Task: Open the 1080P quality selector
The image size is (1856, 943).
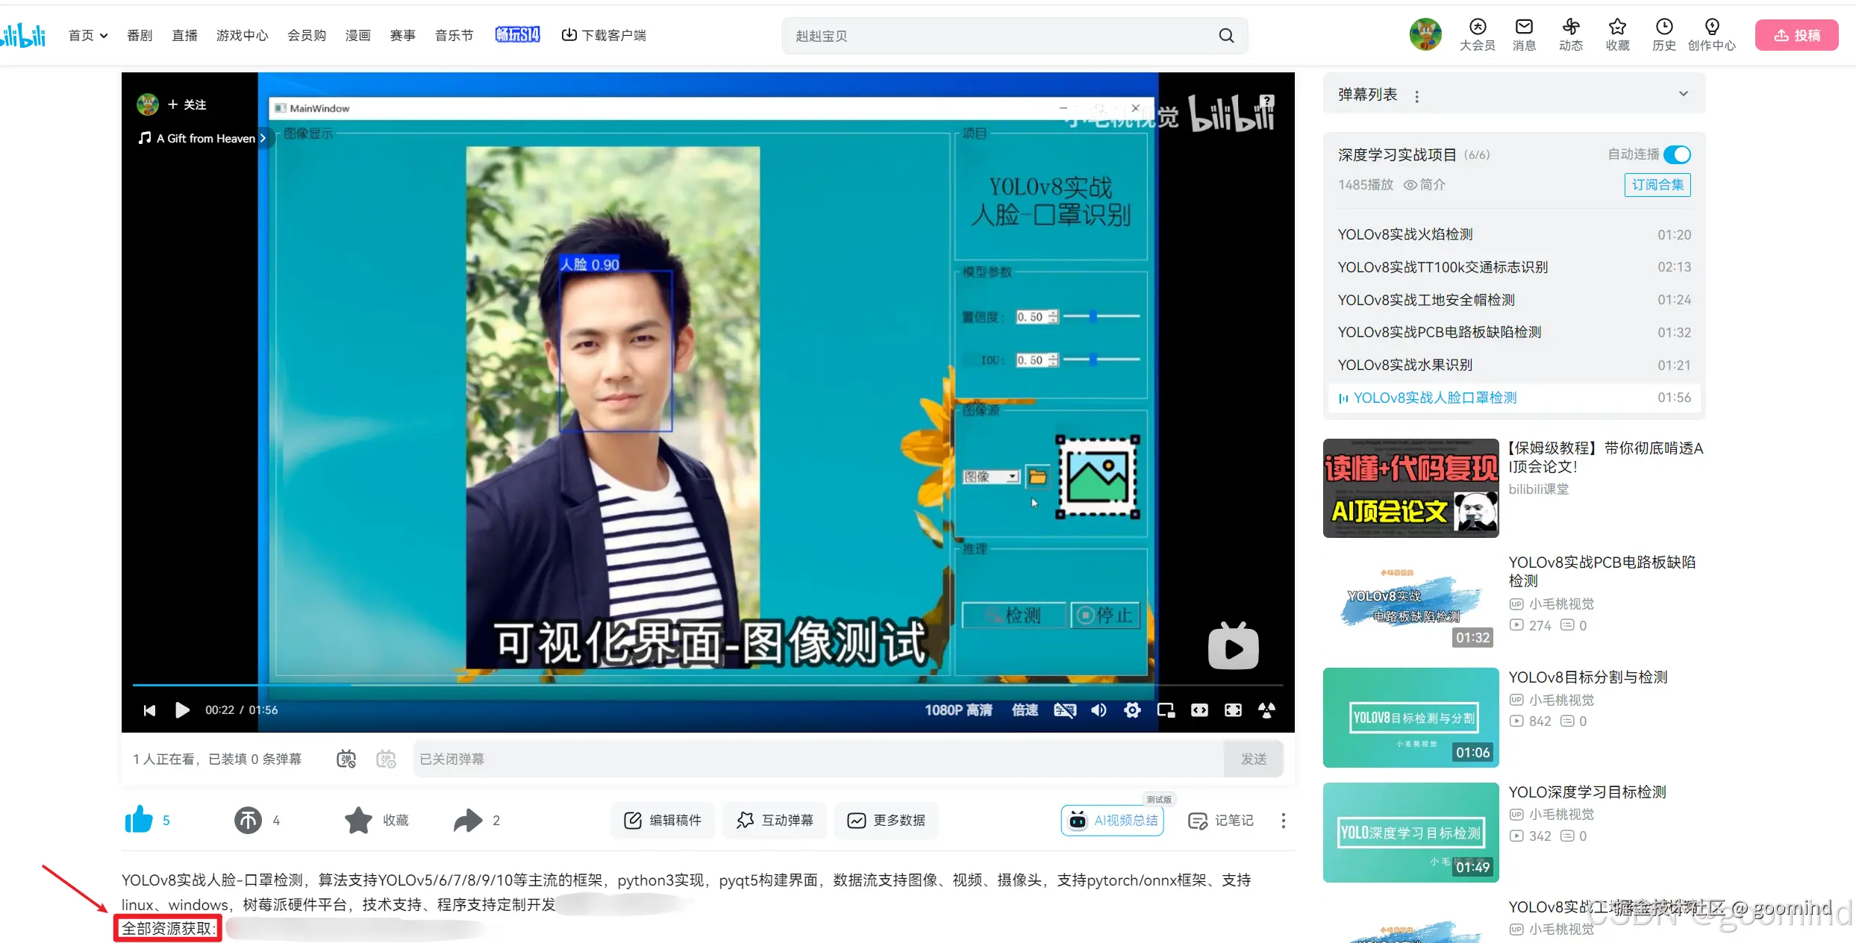Action: [957, 709]
